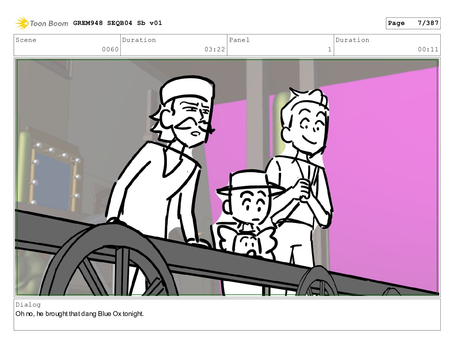Click the Scene header label
The image size is (455, 351).
(26, 40)
